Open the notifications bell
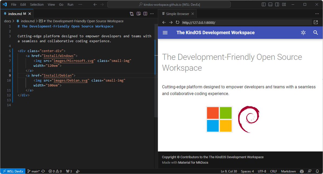The height and width of the screenshot is (174, 323). coord(317,171)
